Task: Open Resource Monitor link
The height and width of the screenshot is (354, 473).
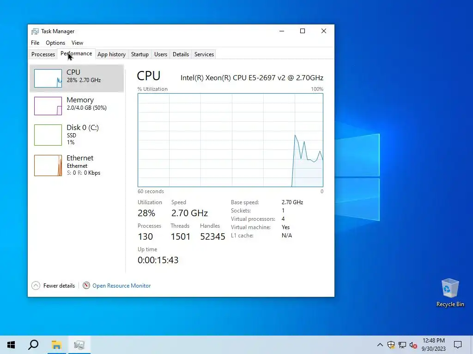Action: (x=121, y=286)
